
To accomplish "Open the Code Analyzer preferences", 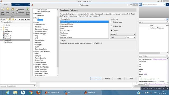I will click(x=40, y=25).
